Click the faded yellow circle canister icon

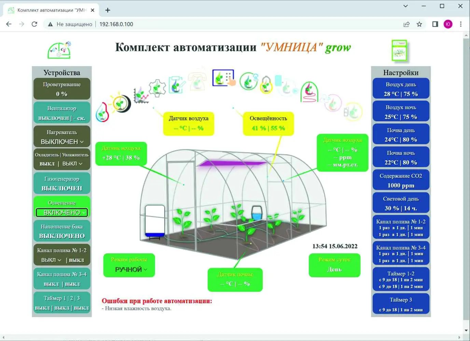[353, 111]
